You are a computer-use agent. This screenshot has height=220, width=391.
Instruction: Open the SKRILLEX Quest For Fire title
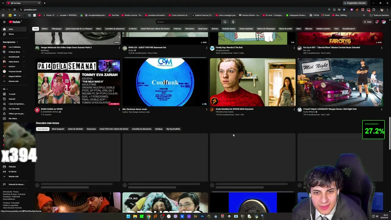point(147,47)
